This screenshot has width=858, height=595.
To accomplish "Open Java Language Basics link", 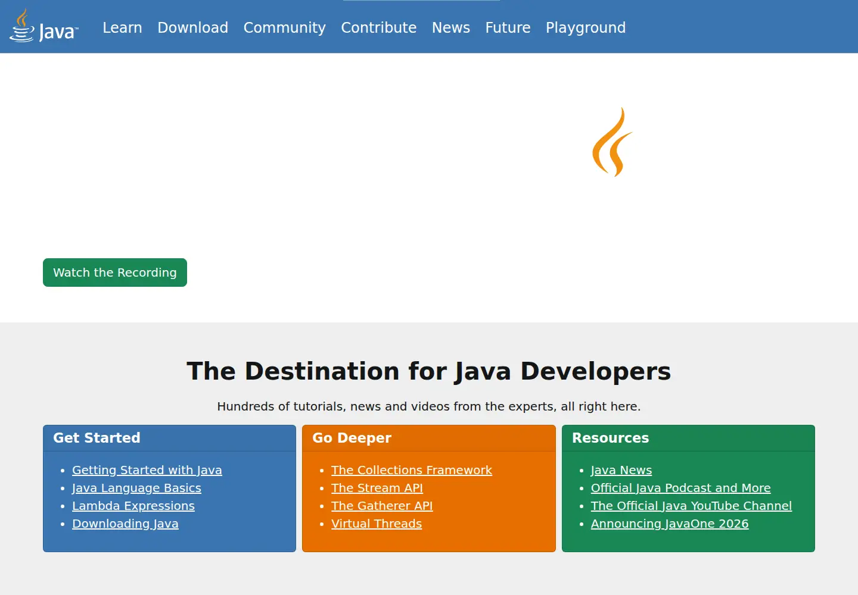I will 136,488.
